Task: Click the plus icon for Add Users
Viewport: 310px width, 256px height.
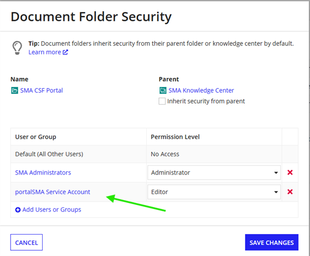Action: [18, 210]
